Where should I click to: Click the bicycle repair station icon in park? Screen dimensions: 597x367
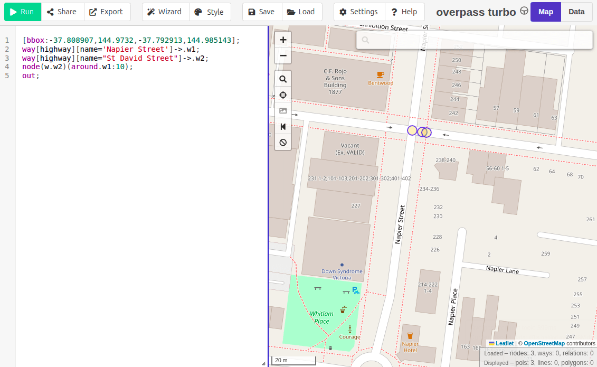point(356,291)
